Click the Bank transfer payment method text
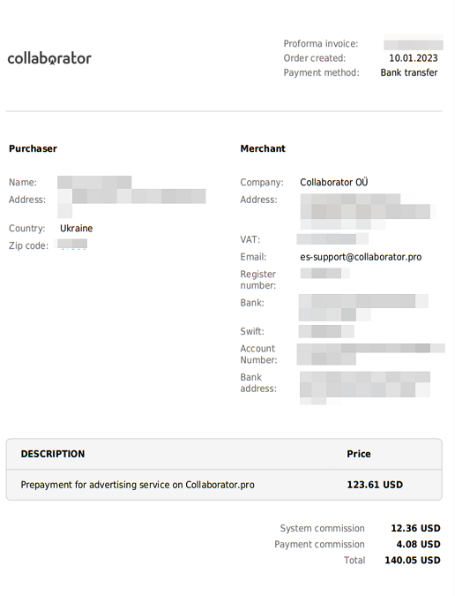 pos(408,72)
